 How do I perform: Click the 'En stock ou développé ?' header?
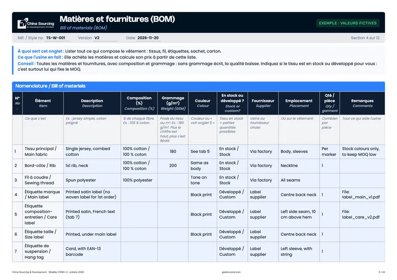pyautogui.click(x=232, y=103)
